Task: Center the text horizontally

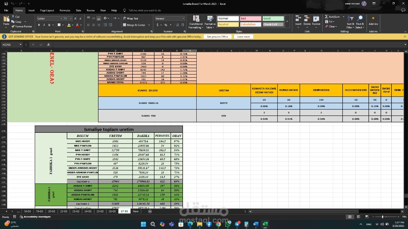Action: pyautogui.click(x=93, y=25)
